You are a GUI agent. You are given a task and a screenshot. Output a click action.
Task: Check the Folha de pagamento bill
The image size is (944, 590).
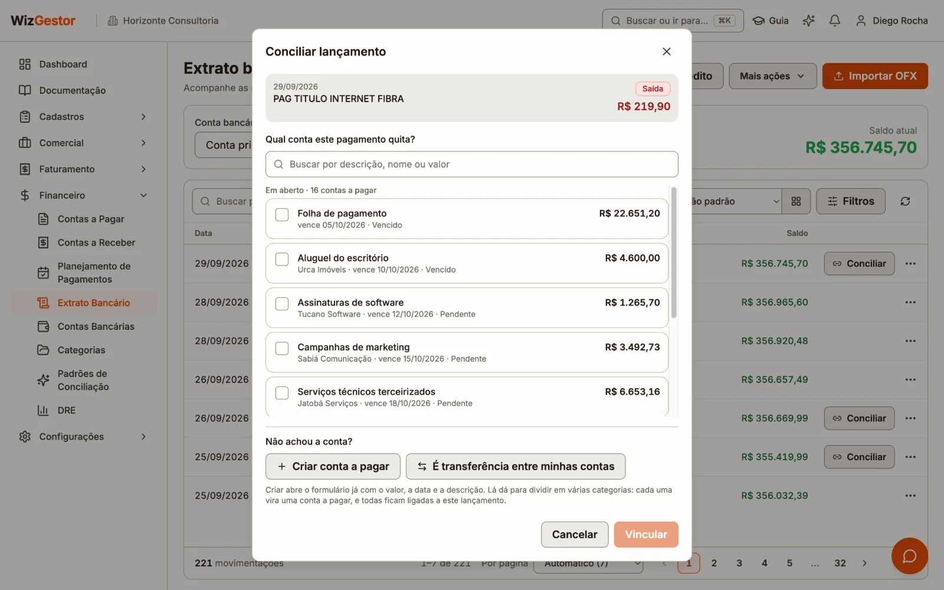[282, 214]
